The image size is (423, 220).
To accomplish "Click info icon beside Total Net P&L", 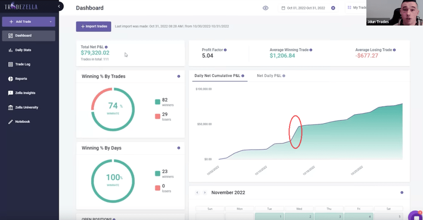I will (106, 47).
